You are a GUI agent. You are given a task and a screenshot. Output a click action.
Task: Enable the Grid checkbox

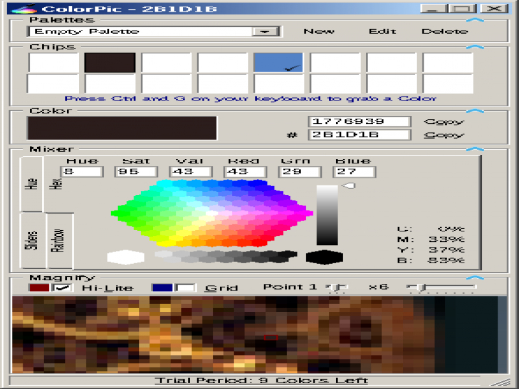pos(186,287)
